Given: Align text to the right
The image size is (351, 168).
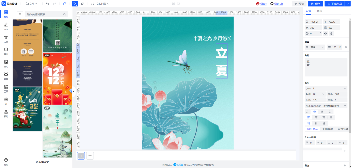Looking at the screenshot, I should [324, 117].
